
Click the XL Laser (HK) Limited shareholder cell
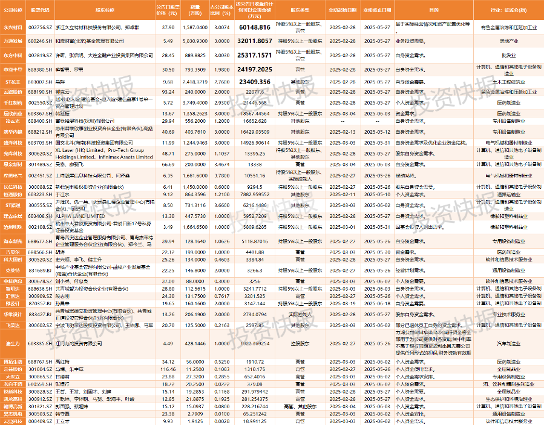click(x=105, y=154)
